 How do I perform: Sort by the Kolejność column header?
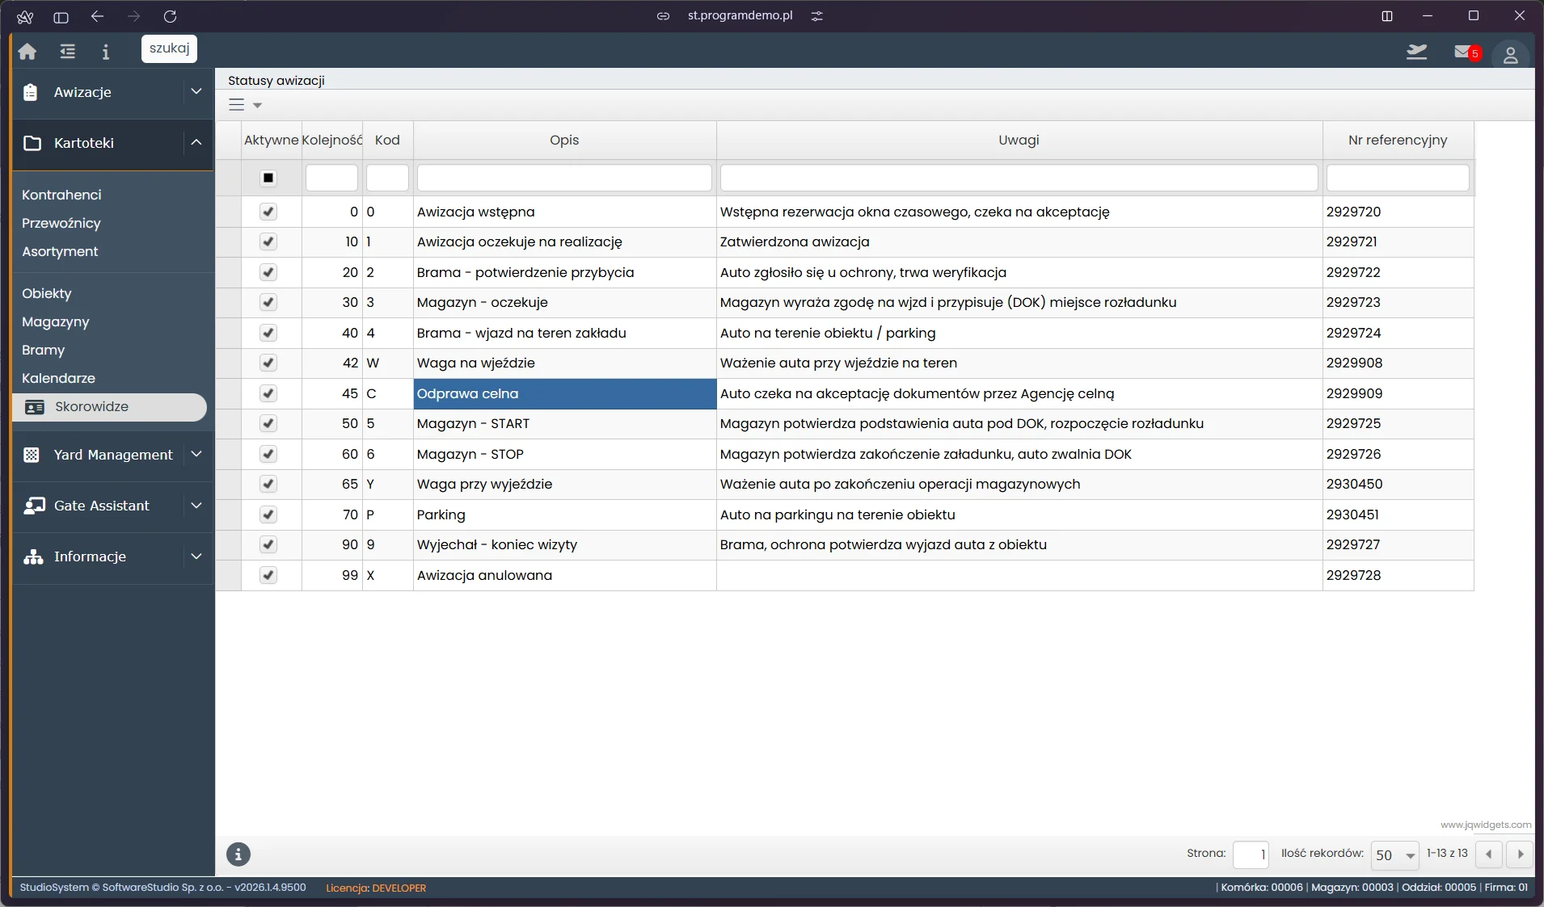pyautogui.click(x=332, y=140)
